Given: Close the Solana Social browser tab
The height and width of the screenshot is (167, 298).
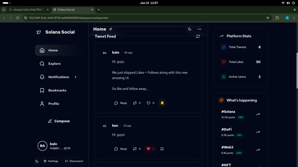Looking at the screenshot, I should (92, 10).
